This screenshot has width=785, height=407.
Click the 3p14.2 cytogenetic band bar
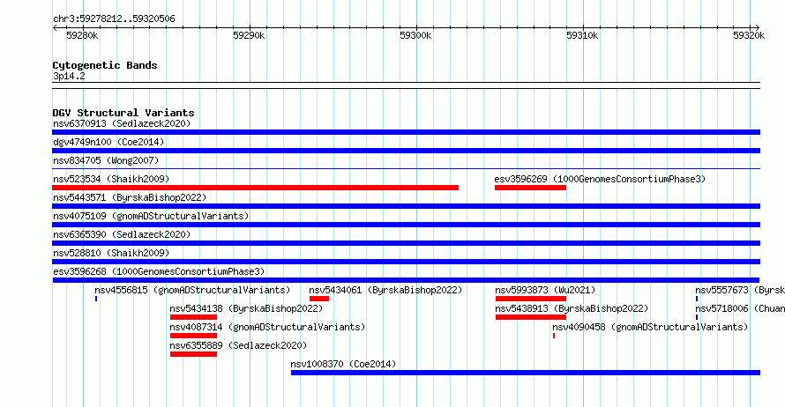406,85
